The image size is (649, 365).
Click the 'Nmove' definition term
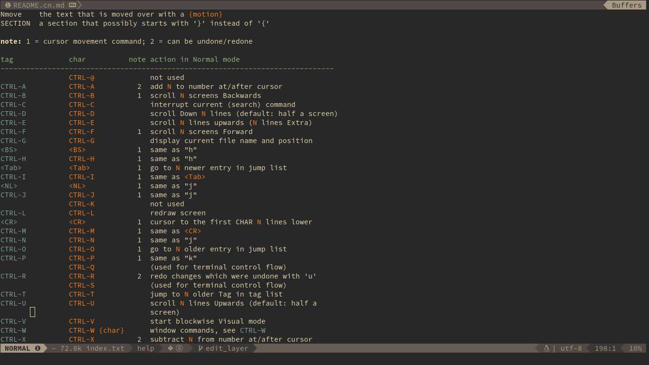click(11, 14)
